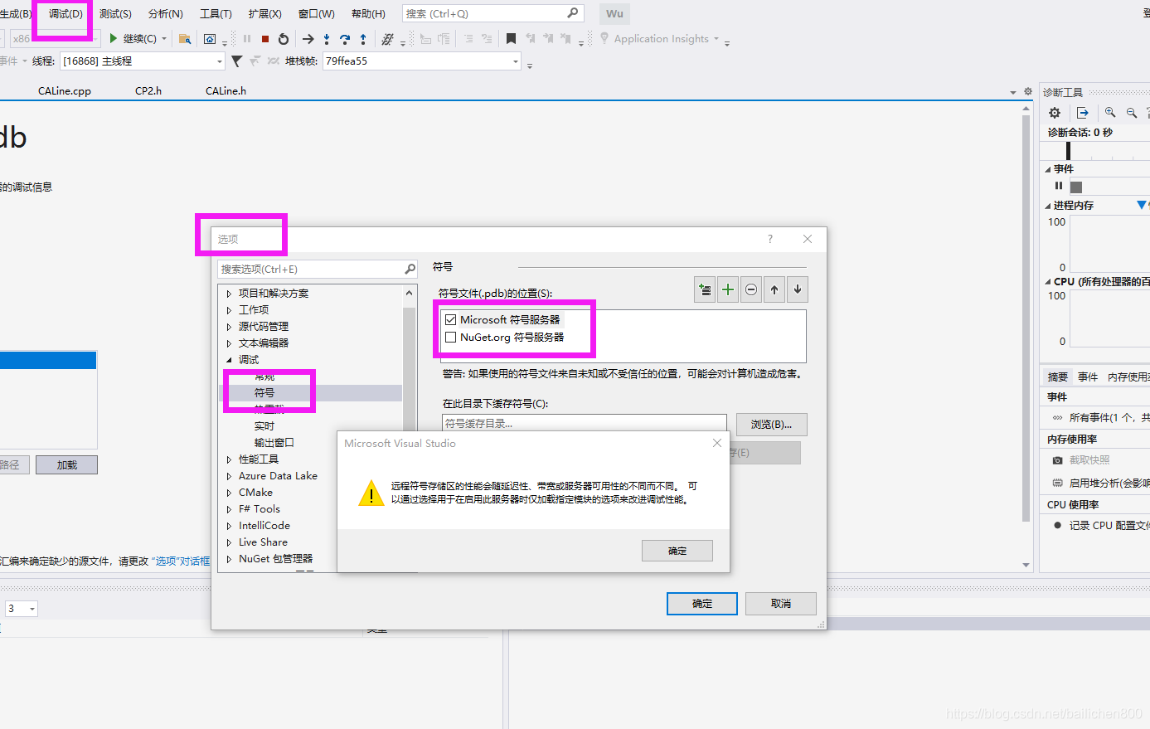Open the thread selector dropdown
The image size is (1150, 729).
tap(220, 61)
